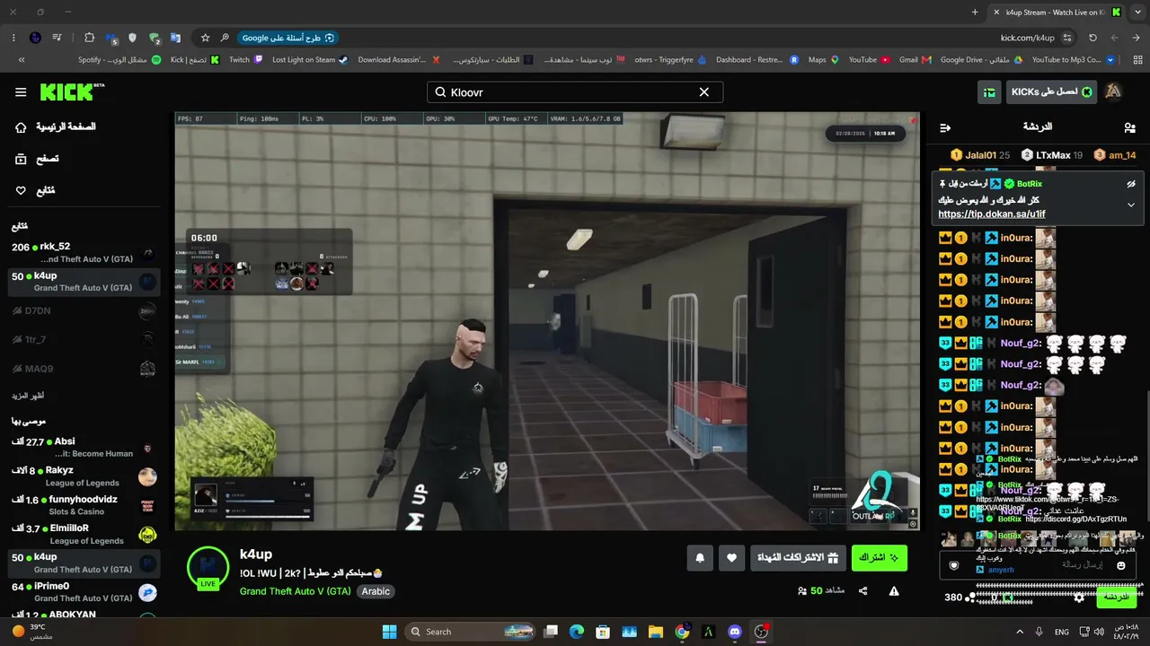Image resolution: width=1150 pixels, height=646 pixels.
Task: Open offline channel D7DN
Action: pyautogui.click(x=84, y=311)
